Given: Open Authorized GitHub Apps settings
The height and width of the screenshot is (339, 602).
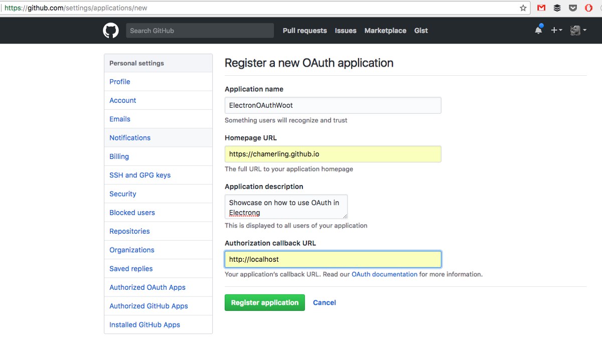Looking at the screenshot, I should [158, 306].
